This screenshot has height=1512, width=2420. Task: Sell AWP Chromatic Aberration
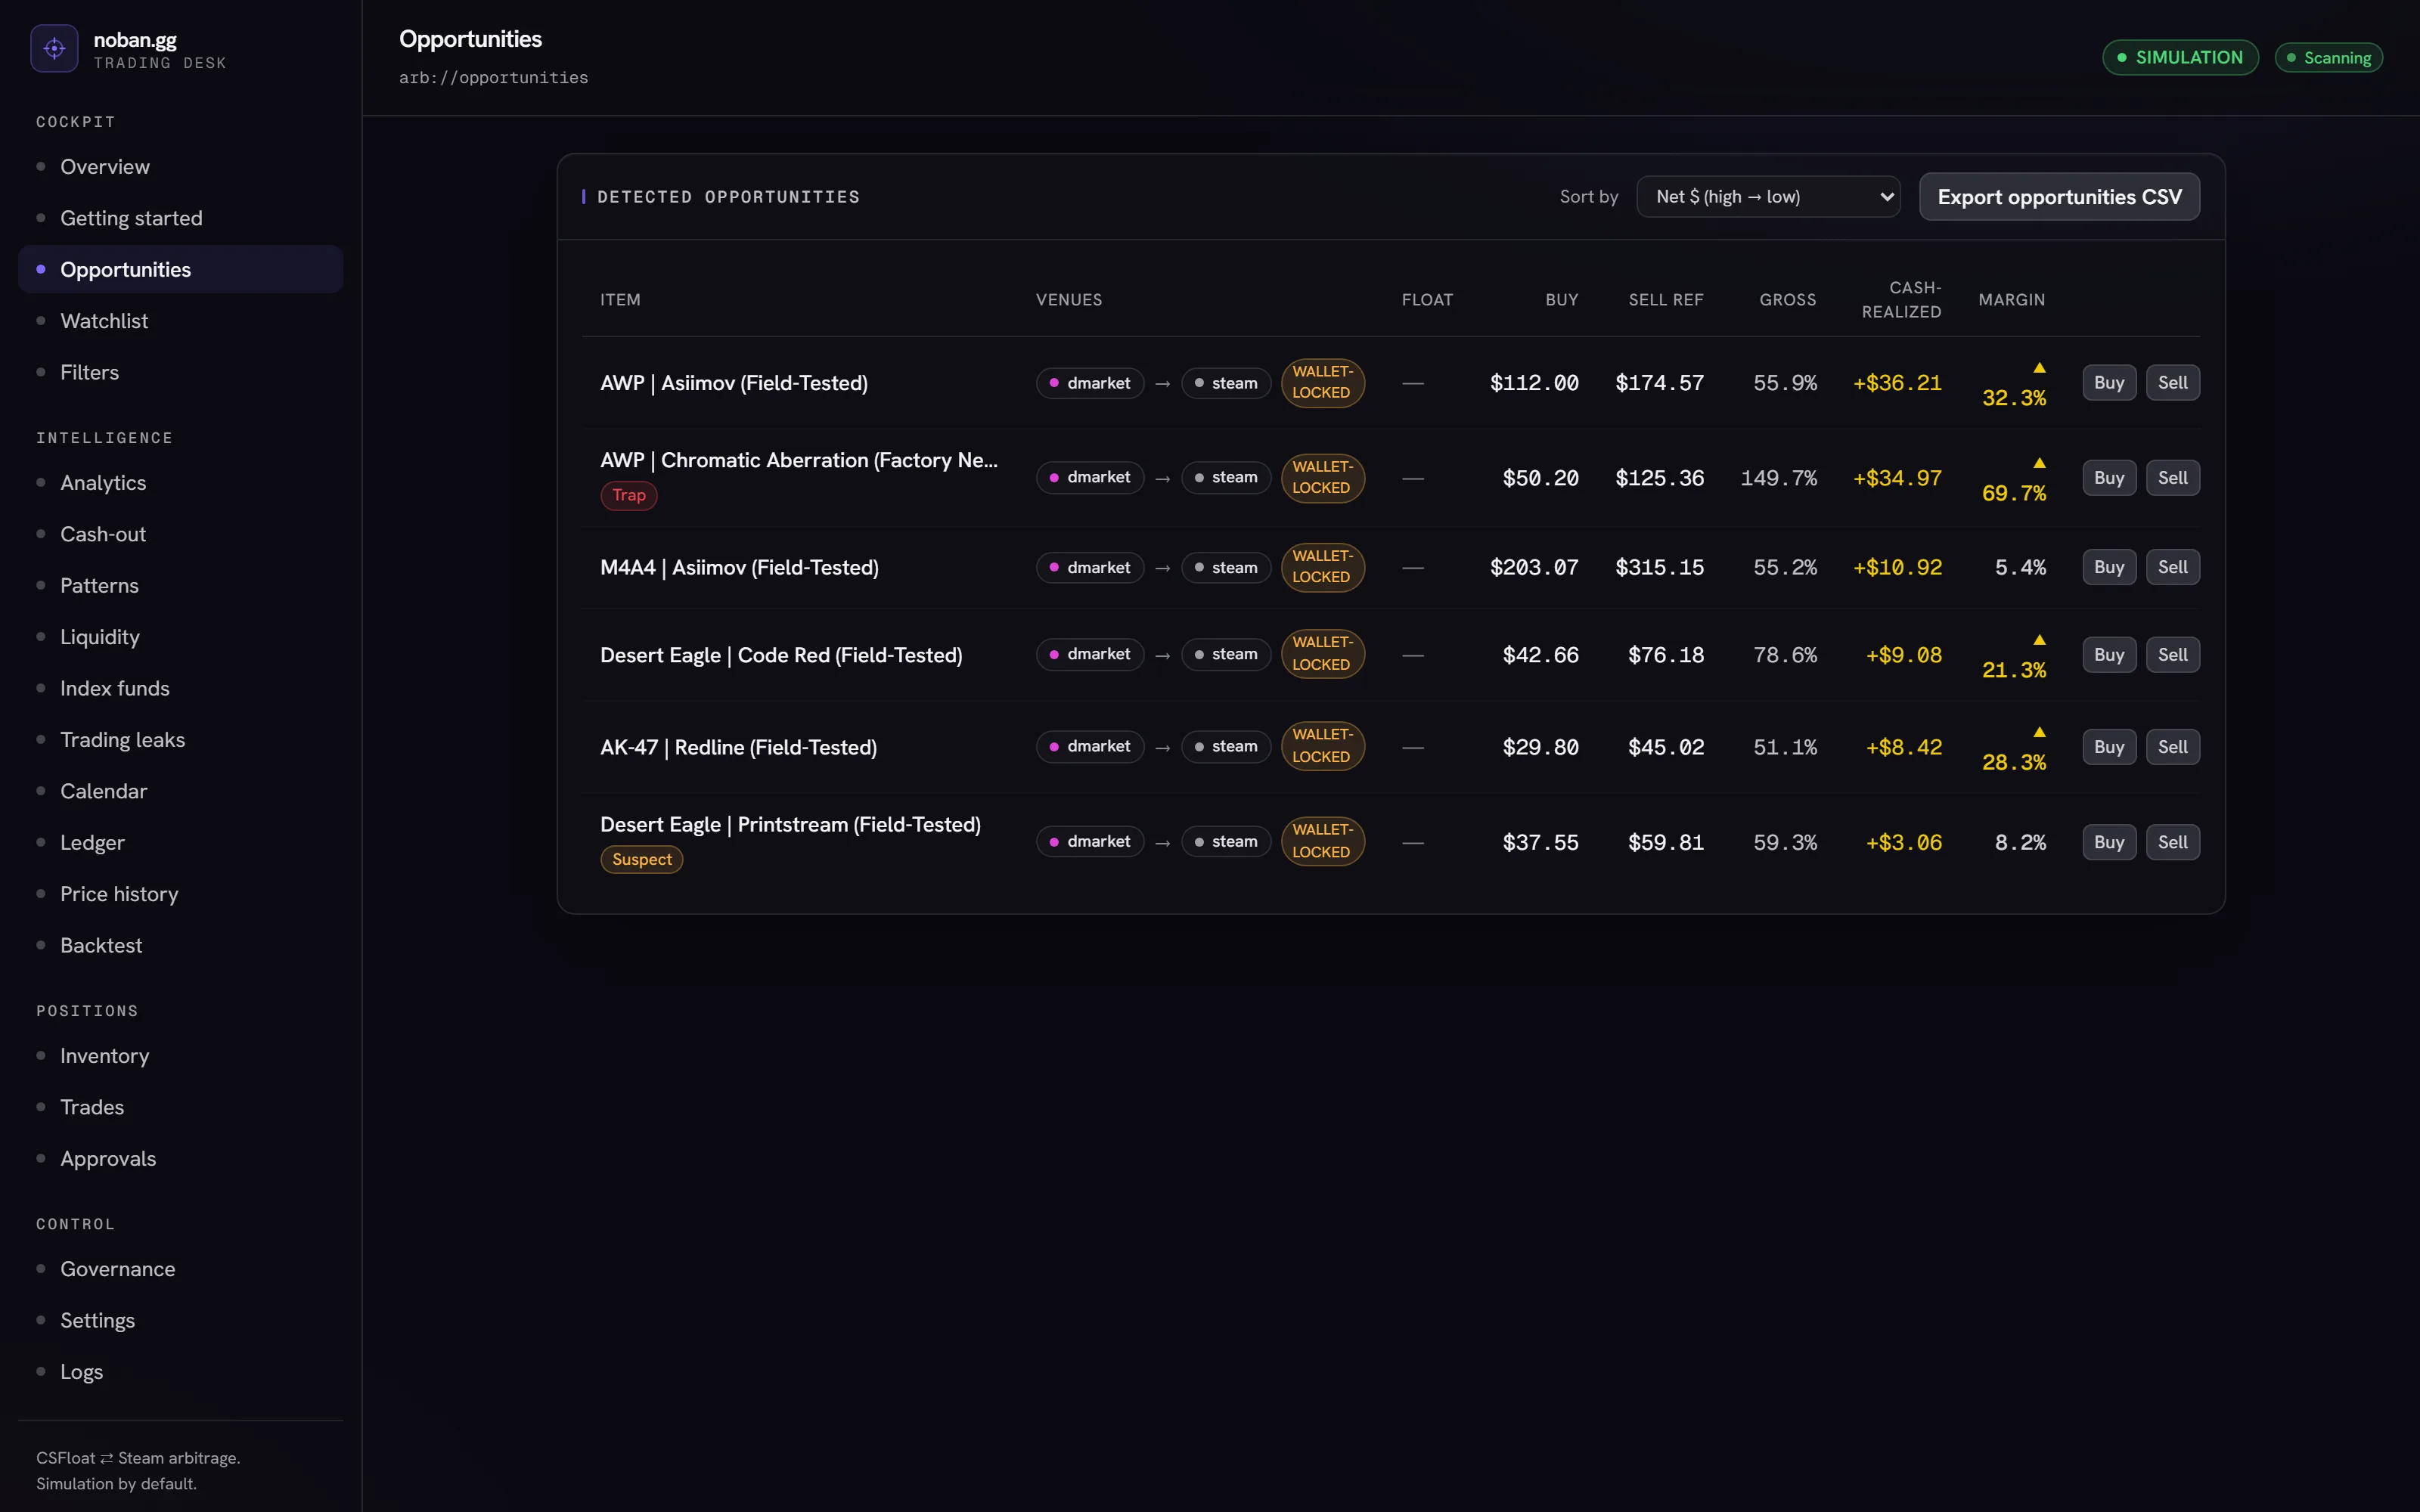(x=2172, y=478)
